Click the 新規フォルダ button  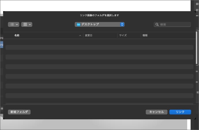(19, 112)
